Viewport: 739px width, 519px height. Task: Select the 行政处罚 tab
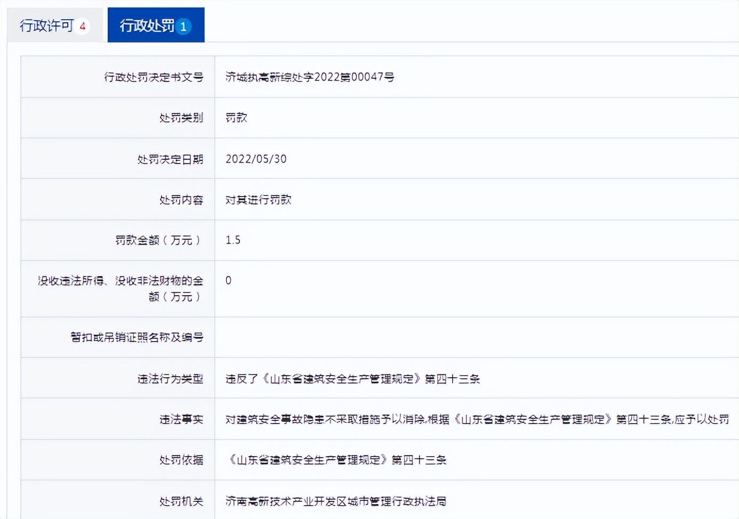pos(156,25)
